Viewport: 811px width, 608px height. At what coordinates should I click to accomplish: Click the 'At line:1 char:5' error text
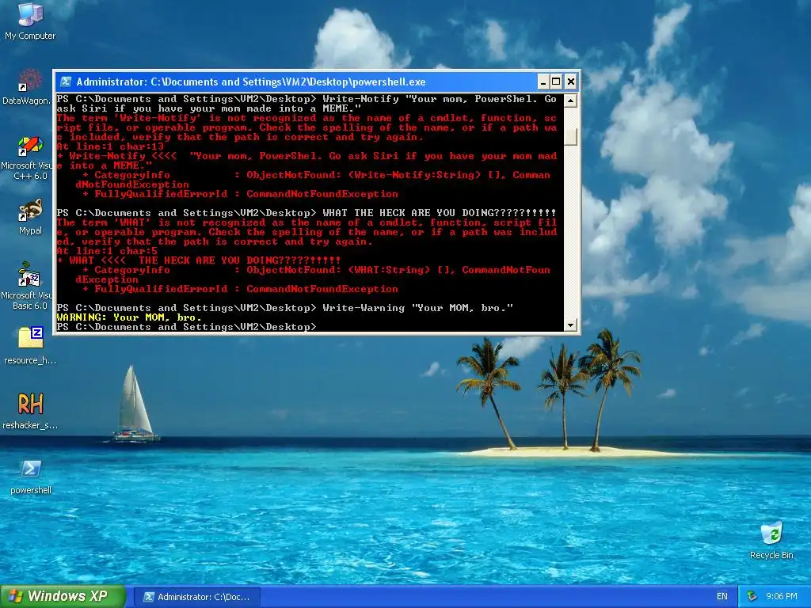(107, 251)
